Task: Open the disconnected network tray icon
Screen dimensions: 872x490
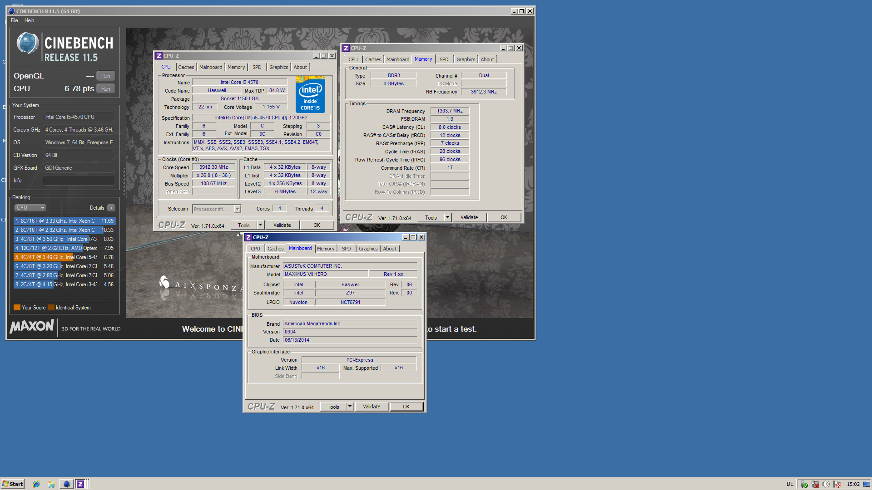Action: coord(815,484)
